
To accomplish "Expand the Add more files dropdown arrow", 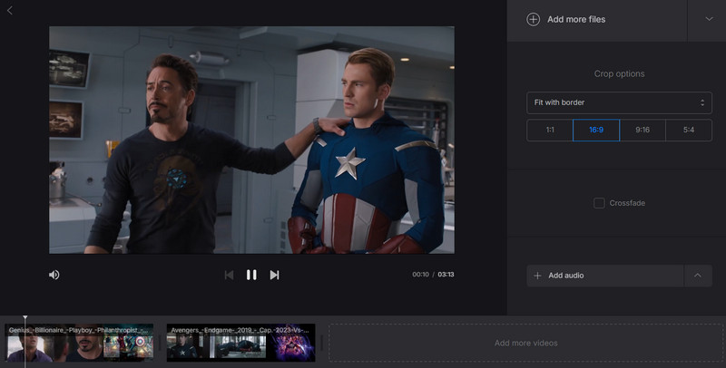I will pos(709,19).
